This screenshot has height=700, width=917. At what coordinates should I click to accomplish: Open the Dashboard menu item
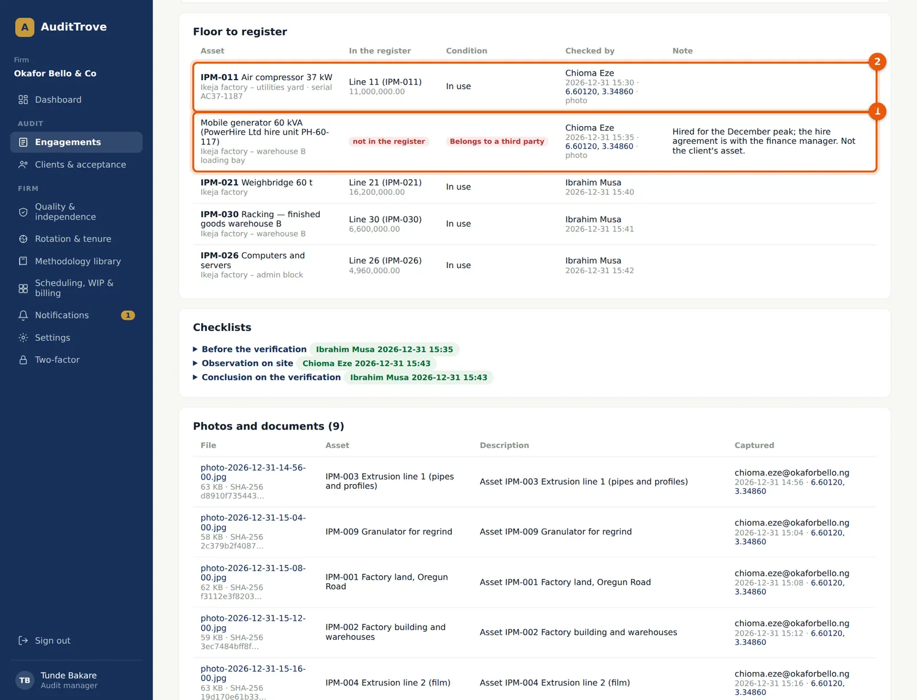click(76, 100)
